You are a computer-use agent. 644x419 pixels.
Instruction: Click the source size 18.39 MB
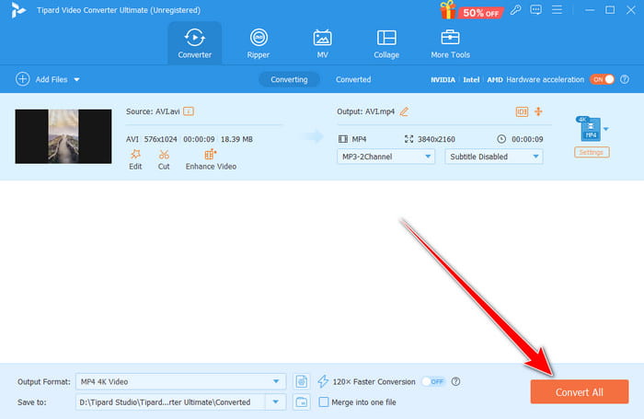click(236, 139)
